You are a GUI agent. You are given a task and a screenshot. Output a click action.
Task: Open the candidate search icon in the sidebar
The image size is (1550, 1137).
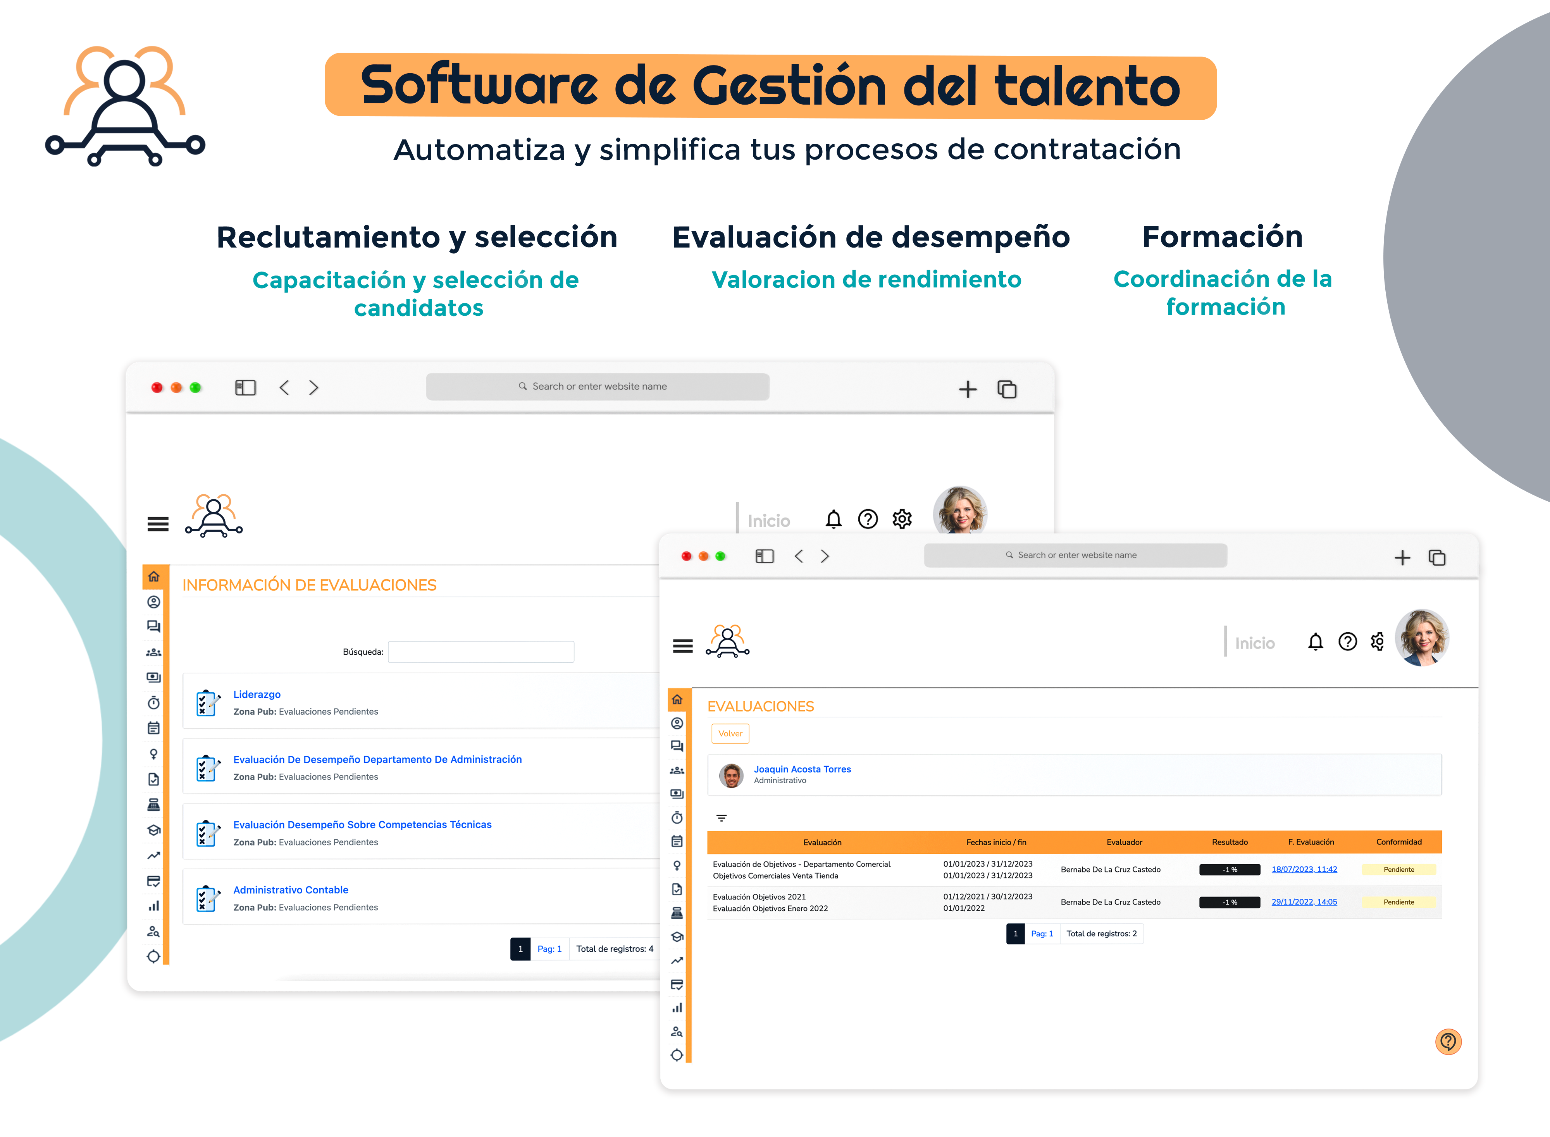[x=677, y=1031]
